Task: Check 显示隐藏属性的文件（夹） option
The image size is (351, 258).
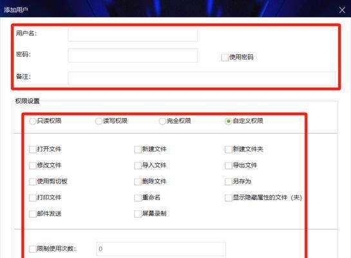Action: coord(229,198)
